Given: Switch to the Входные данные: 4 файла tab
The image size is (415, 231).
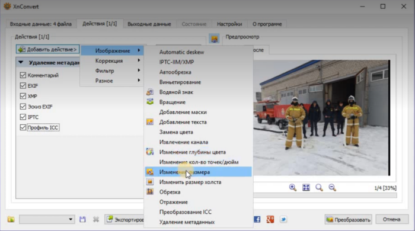Looking at the screenshot, I should (x=41, y=24).
